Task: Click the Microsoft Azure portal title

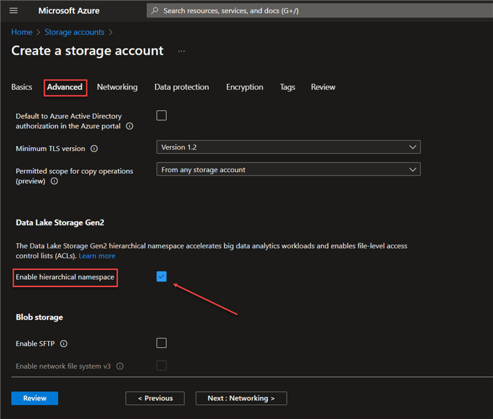Action: click(69, 11)
